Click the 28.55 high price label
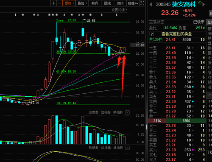The image size is (212, 162). tap(91, 21)
